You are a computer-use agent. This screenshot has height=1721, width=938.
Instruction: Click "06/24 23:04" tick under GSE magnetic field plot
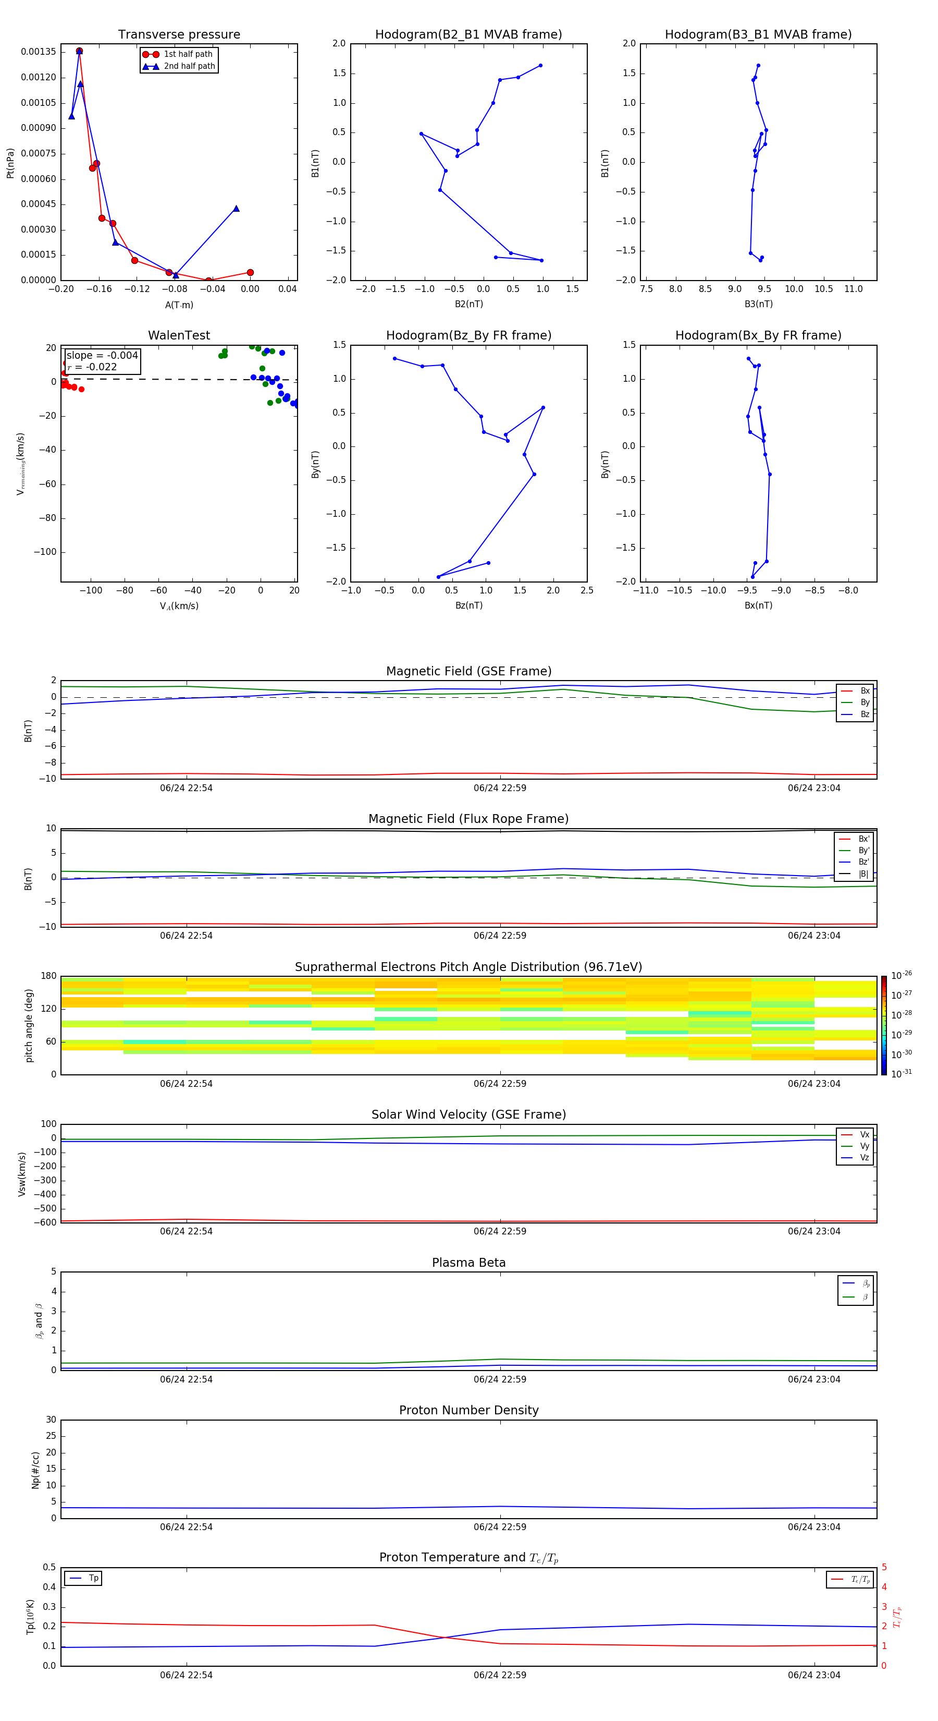pyautogui.click(x=814, y=787)
